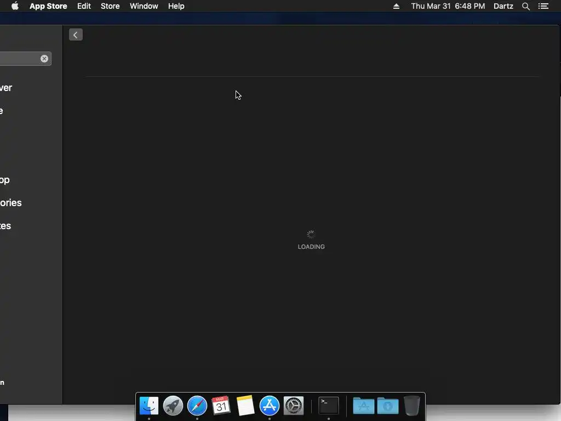Select sidebar item ending in "tes"

(x=5, y=226)
